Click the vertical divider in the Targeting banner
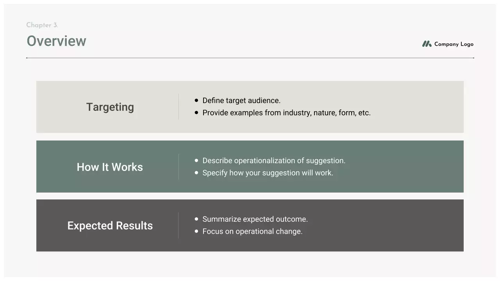This screenshot has width=500, height=281. [x=179, y=107]
